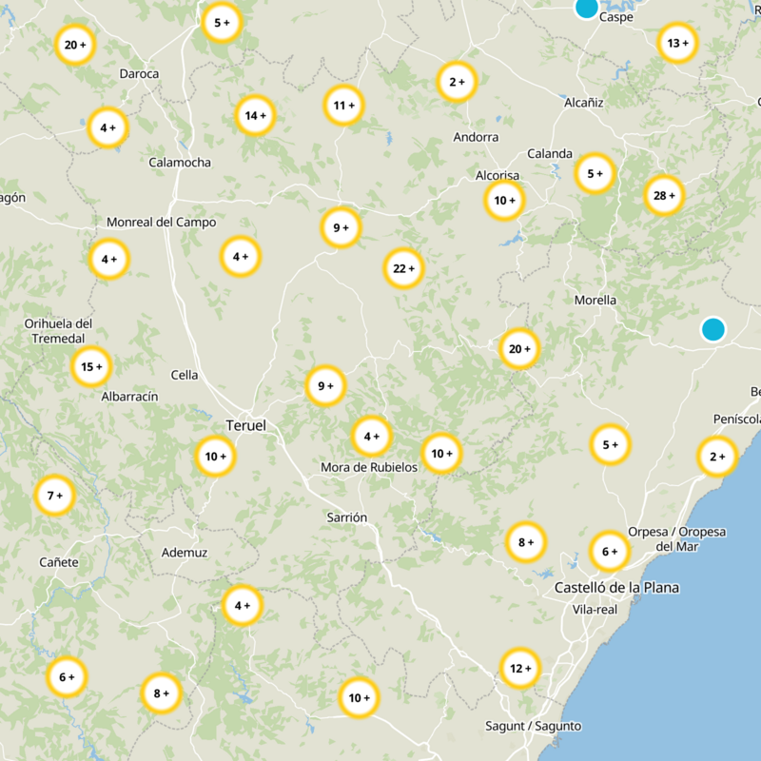
Task: Expand the 22+ cluster marker
Action: click(x=403, y=268)
